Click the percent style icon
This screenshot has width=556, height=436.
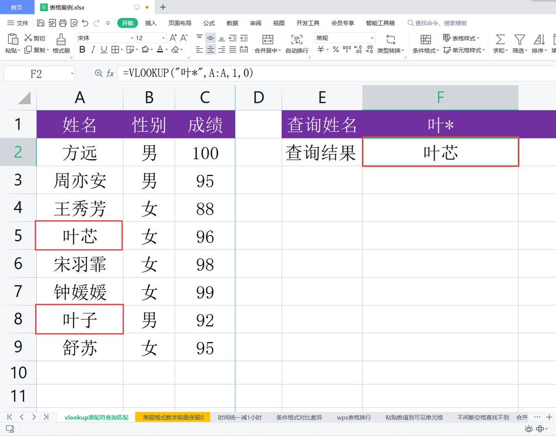[335, 50]
